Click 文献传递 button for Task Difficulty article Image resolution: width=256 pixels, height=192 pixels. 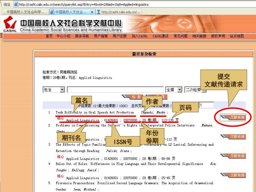pyautogui.click(x=233, y=117)
